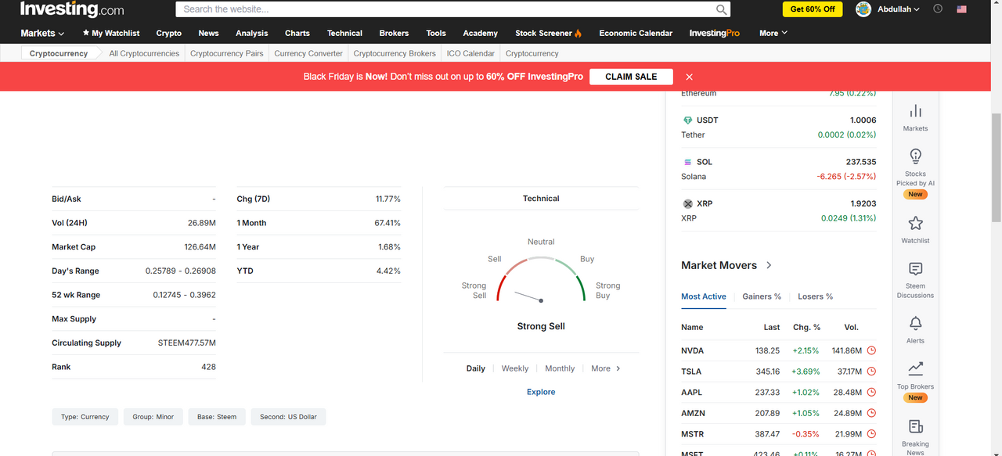The width and height of the screenshot is (1002, 456).
Task: Open the Analysis menu
Action: pos(251,33)
